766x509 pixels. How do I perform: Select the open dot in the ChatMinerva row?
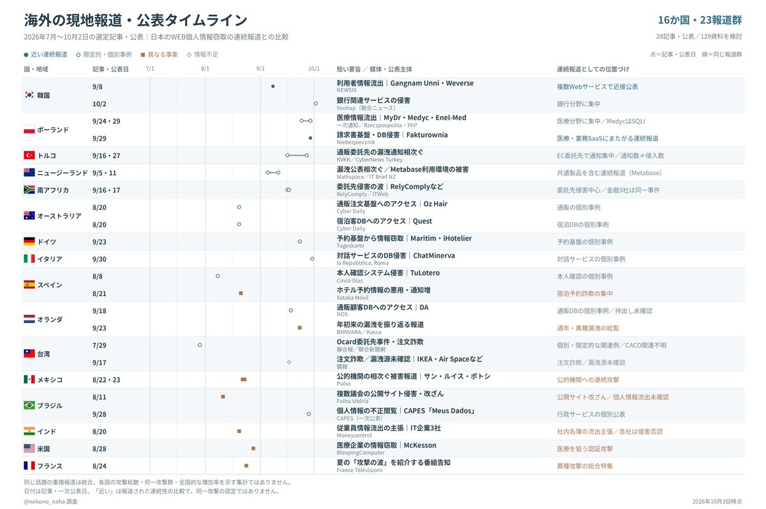coord(312,259)
